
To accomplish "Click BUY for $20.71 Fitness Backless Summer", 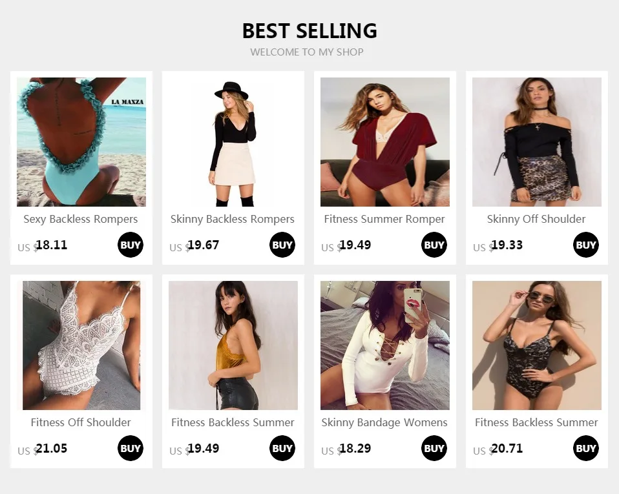I will click(586, 448).
